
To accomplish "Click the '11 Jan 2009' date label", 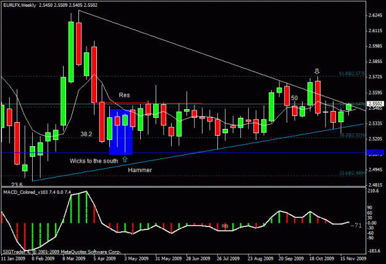I will tap(14, 258).
